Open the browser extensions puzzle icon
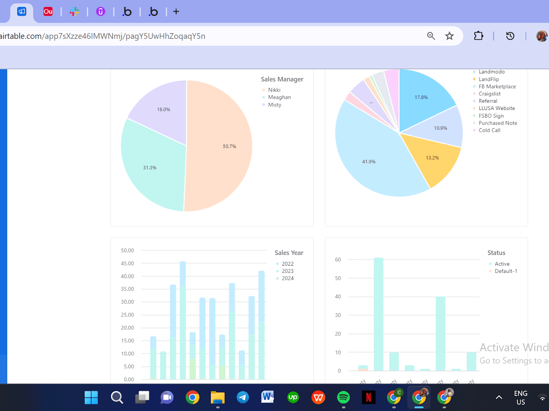 tap(478, 36)
